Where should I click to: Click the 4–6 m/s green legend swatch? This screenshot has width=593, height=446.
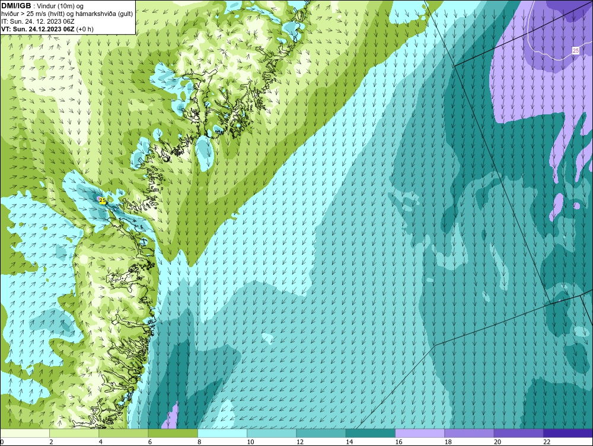click(x=124, y=433)
